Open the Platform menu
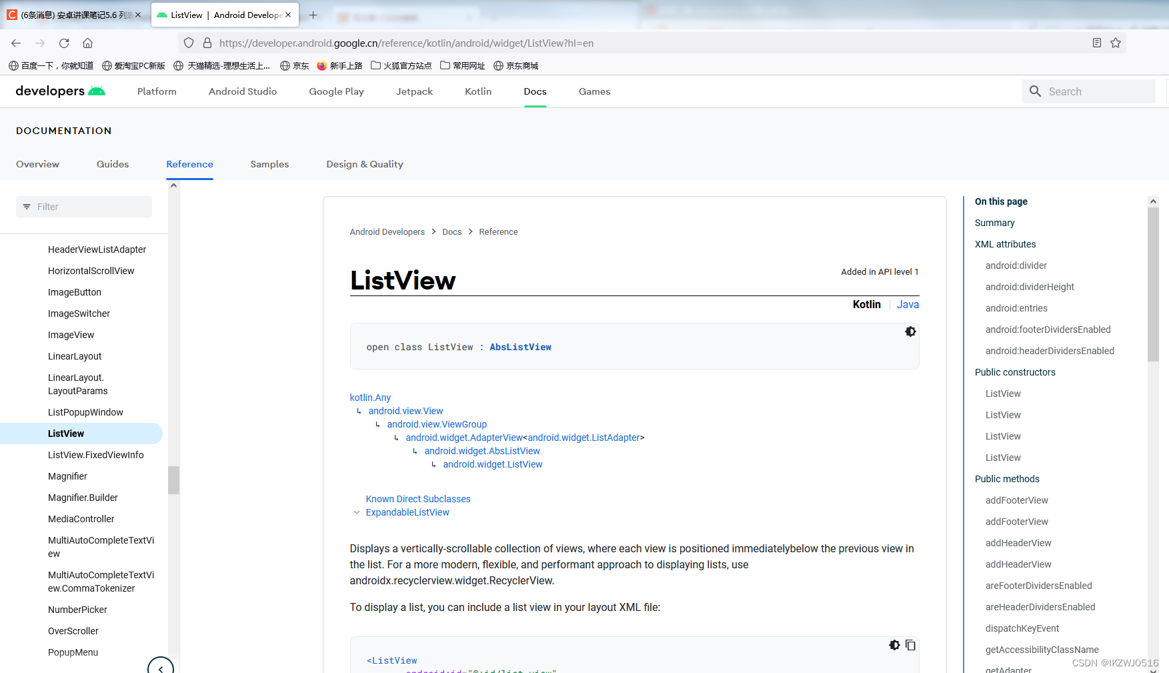1169x673 pixels. coord(157,91)
